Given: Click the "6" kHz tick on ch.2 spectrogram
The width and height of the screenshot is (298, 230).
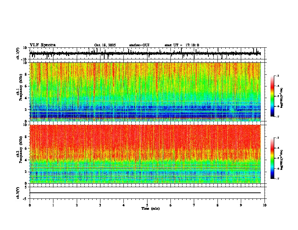Looking at the screenshot, I should 26,148.
